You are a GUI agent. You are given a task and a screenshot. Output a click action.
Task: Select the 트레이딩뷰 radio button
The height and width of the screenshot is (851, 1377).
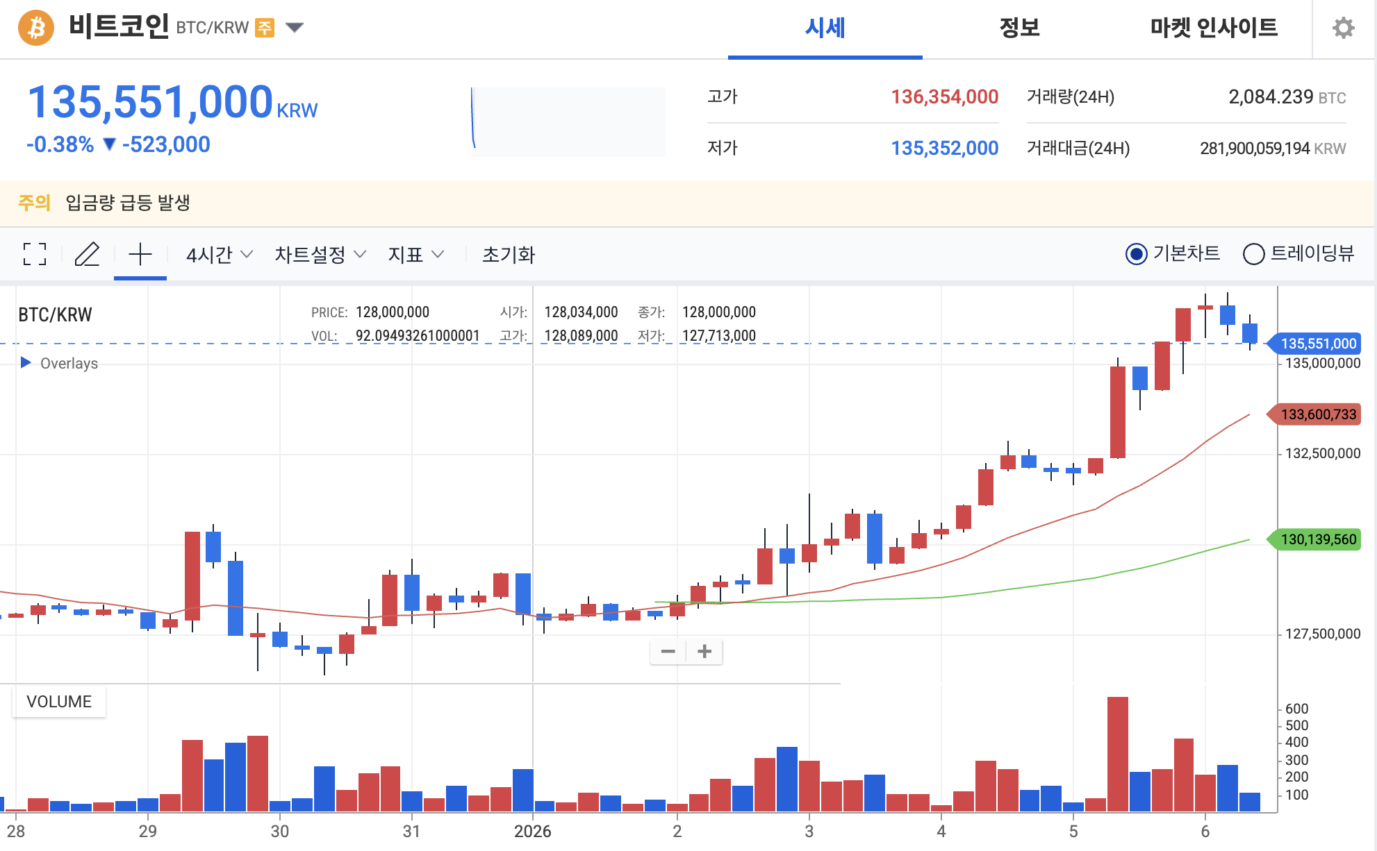click(1254, 255)
